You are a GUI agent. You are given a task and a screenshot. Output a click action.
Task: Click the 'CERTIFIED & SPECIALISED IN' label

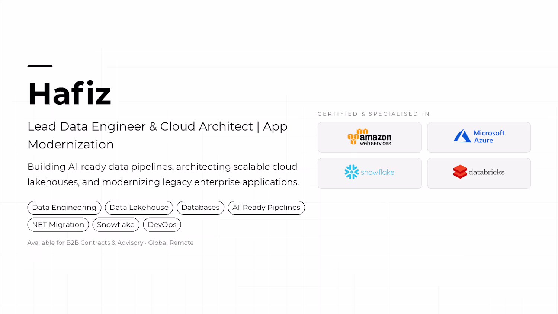coord(374,114)
